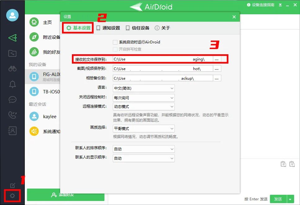
Task: Click the user avatar at top of sidebar
Action: tap(12, 15)
